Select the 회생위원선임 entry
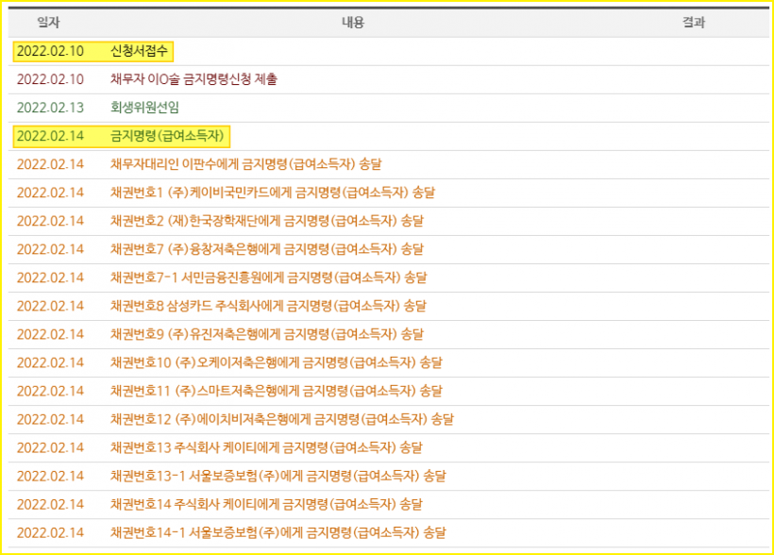The height and width of the screenshot is (555, 774). (x=144, y=108)
